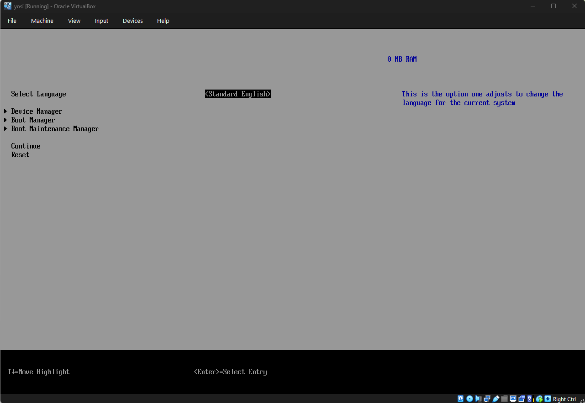The height and width of the screenshot is (403, 585).
Task: Open the audio status icon
Action: tap(478, 399)
